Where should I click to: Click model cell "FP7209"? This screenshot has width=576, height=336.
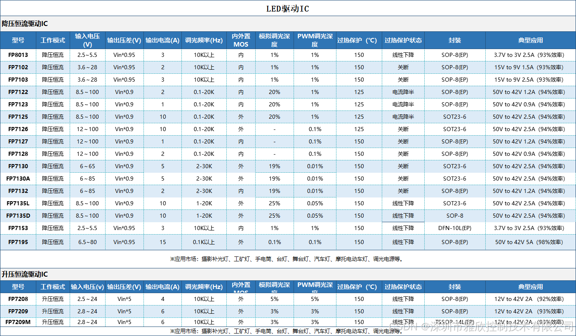(x=18, y=311)
